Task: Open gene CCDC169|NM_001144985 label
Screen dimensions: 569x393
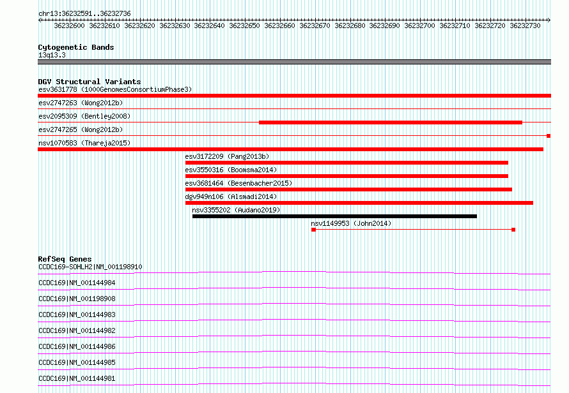Action: pos(77,362)
